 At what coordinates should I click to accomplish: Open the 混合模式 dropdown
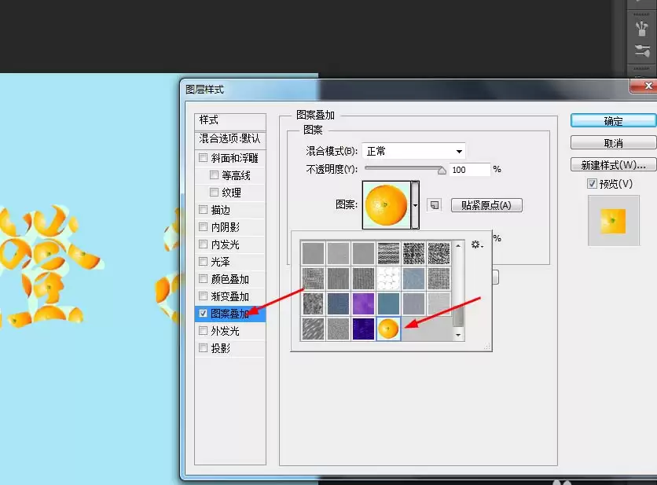[413, 151]
